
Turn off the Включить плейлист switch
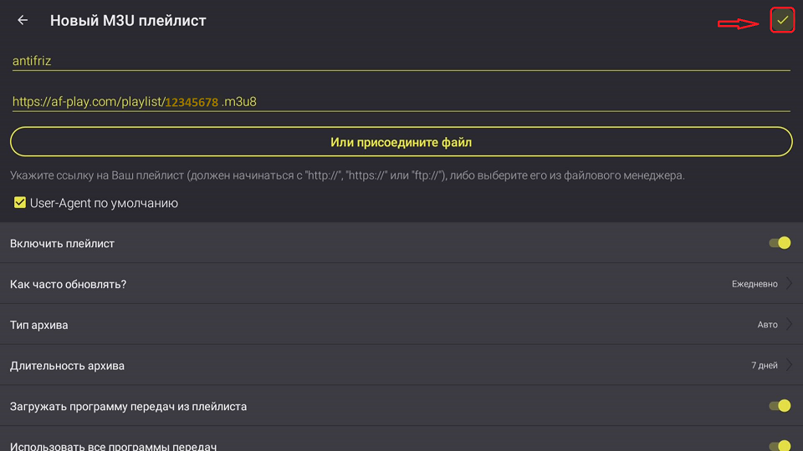780,243
